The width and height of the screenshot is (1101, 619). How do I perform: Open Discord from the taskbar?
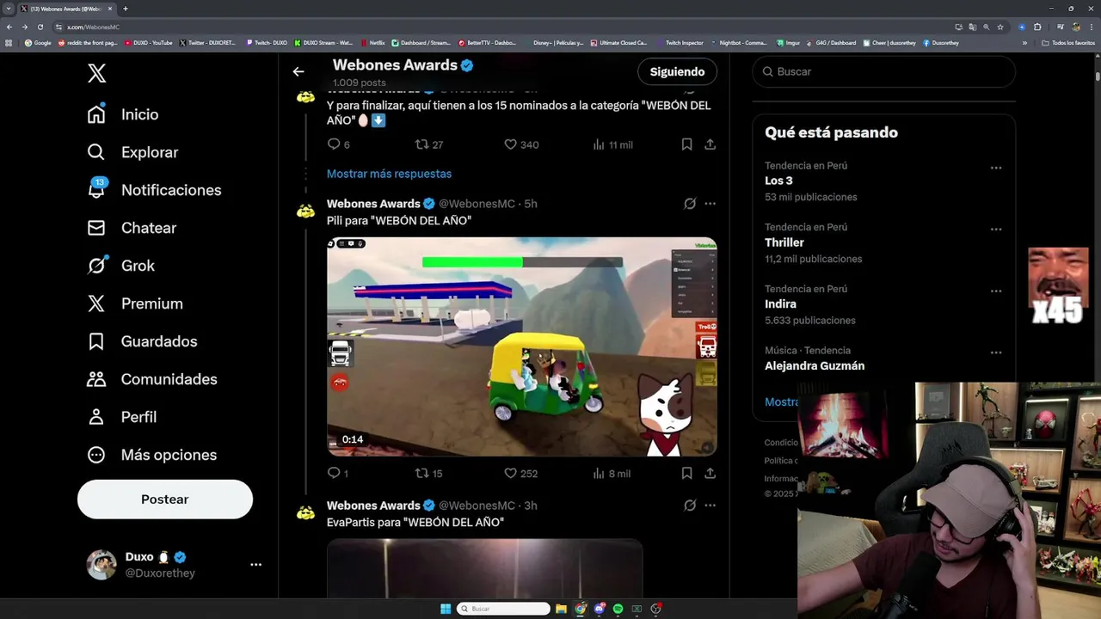600,609
